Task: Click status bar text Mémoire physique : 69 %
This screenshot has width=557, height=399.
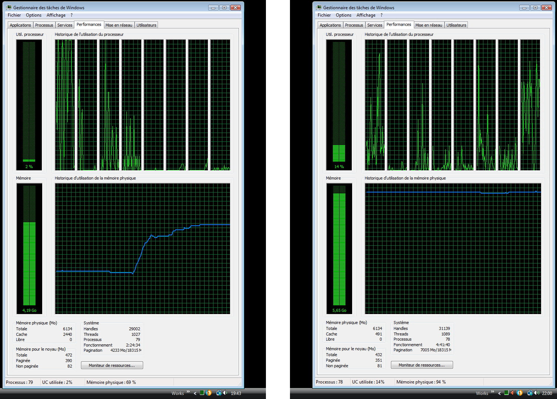Action: click(111, 382)
